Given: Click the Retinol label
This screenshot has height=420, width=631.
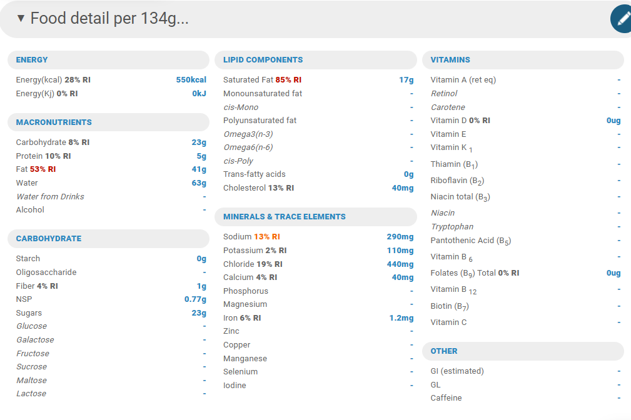Looking at the screenshot, I should point(444,94).
